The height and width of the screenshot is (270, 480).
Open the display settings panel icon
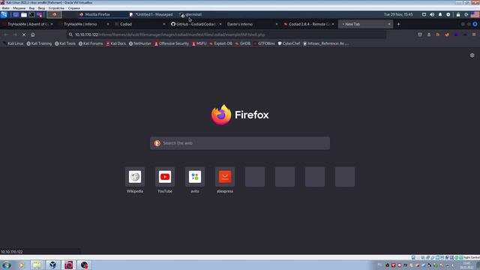tap(424, 14)
